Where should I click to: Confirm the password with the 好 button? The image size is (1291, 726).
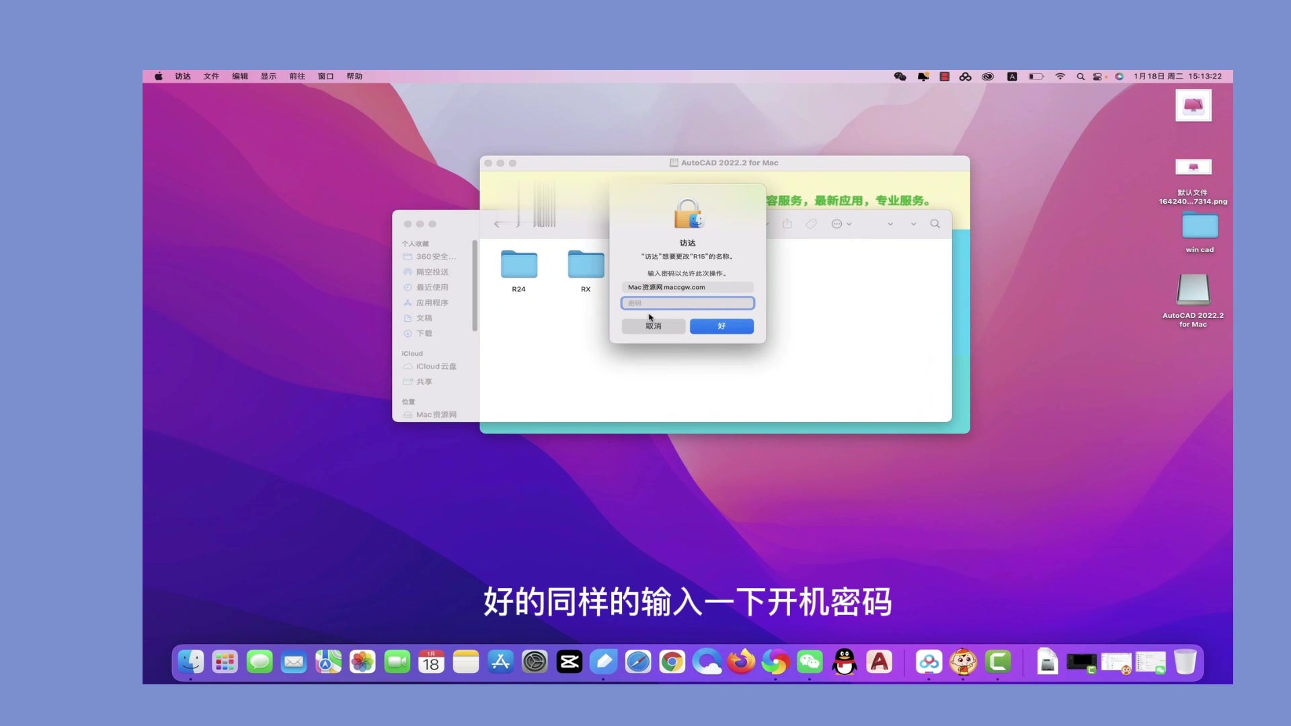[x=721, y=326]
